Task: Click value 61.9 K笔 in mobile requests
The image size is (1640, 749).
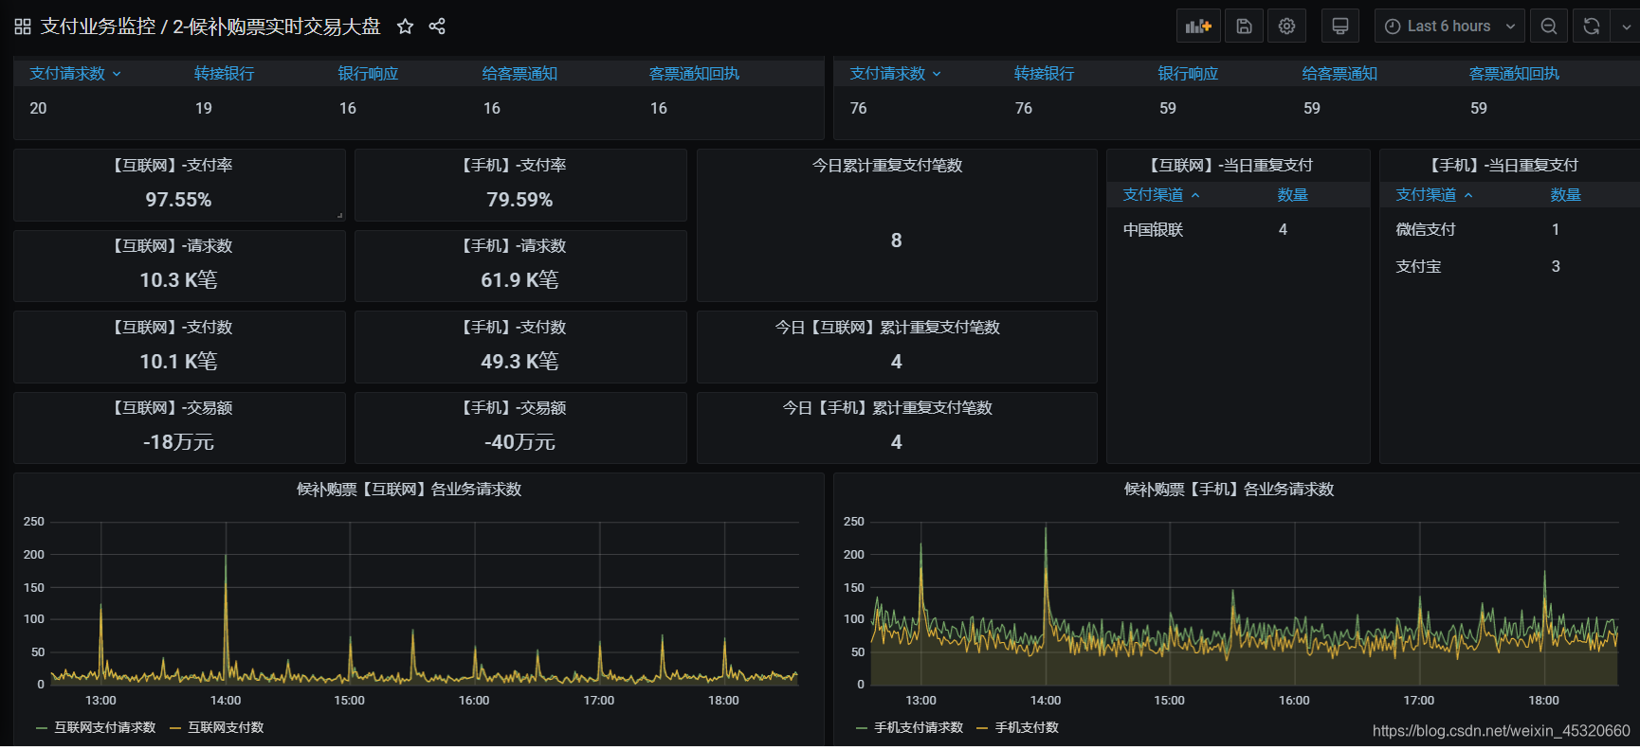Action: pos(519,280)
